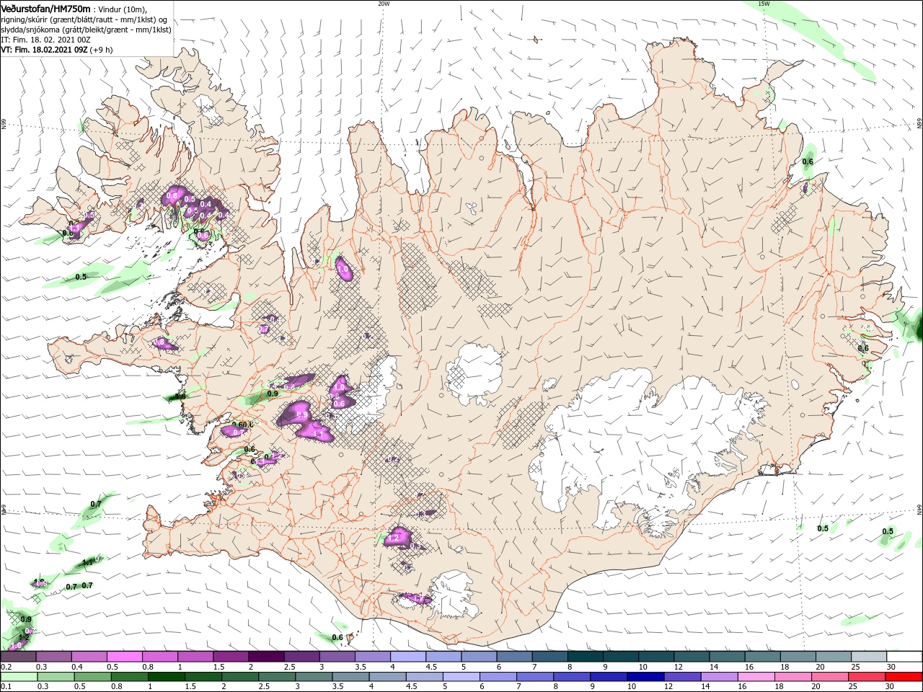Pick the pale green 0.1–0.3 rain swatch

coord(18,677)
